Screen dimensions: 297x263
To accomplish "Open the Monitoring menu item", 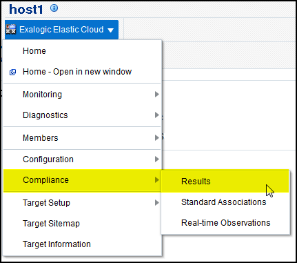I will coord(82,95).
